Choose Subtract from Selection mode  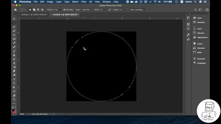click(x=38, y=10)
